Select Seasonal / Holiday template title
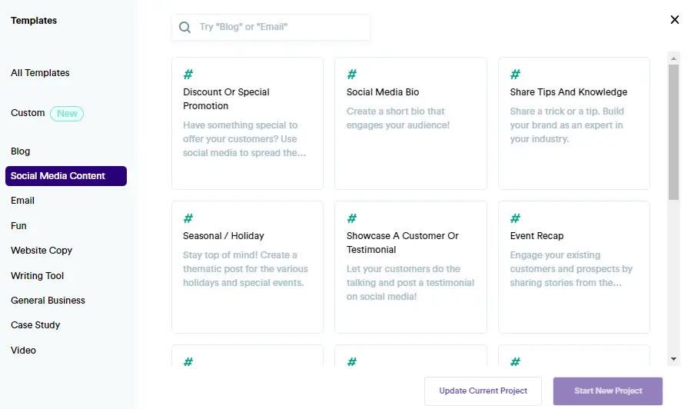The height and width of the screenshot is (409, 691). pyautogui.click(x=224, y=236)
